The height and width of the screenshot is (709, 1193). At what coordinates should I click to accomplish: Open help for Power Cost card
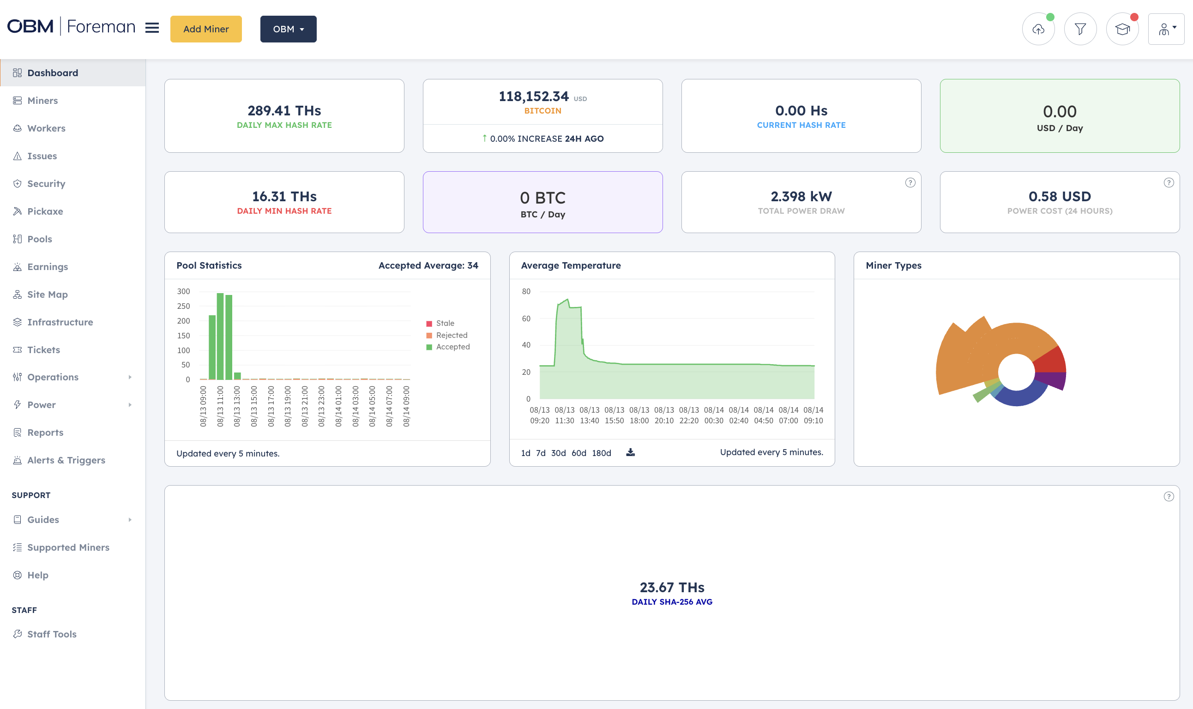(x=1168, y=182)
